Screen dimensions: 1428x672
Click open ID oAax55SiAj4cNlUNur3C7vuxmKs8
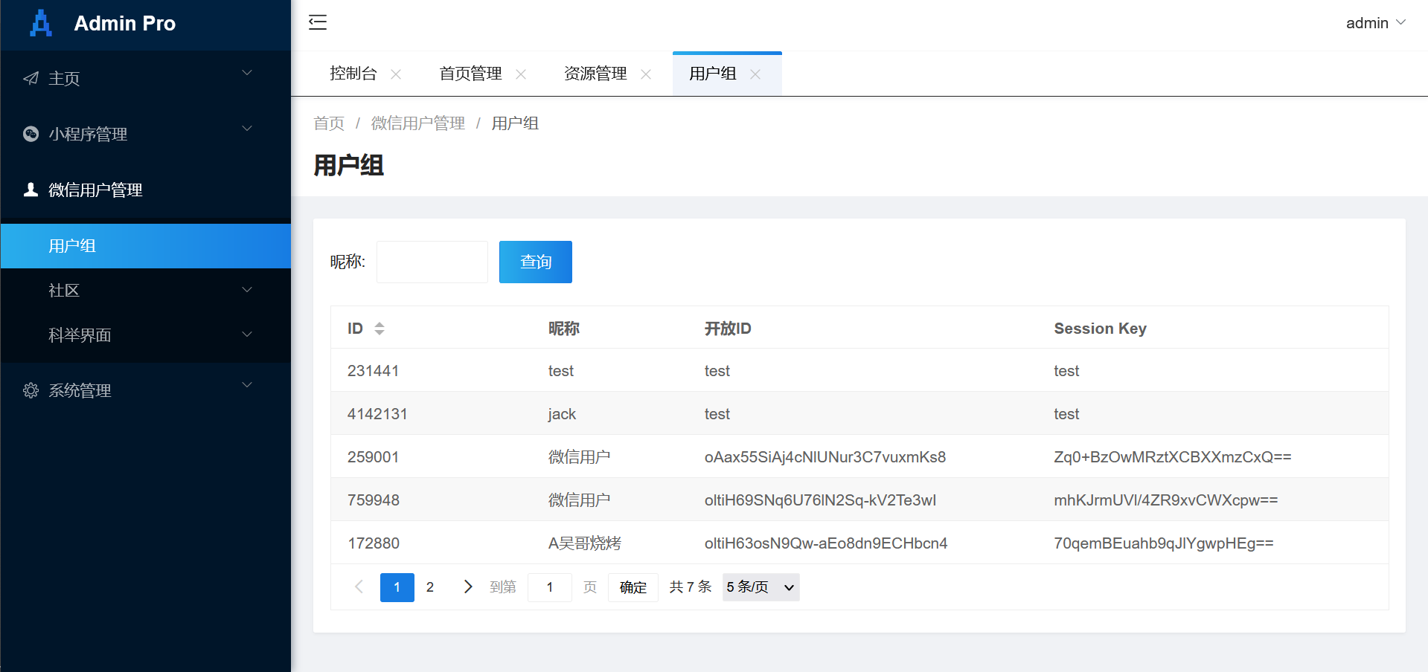825,457
